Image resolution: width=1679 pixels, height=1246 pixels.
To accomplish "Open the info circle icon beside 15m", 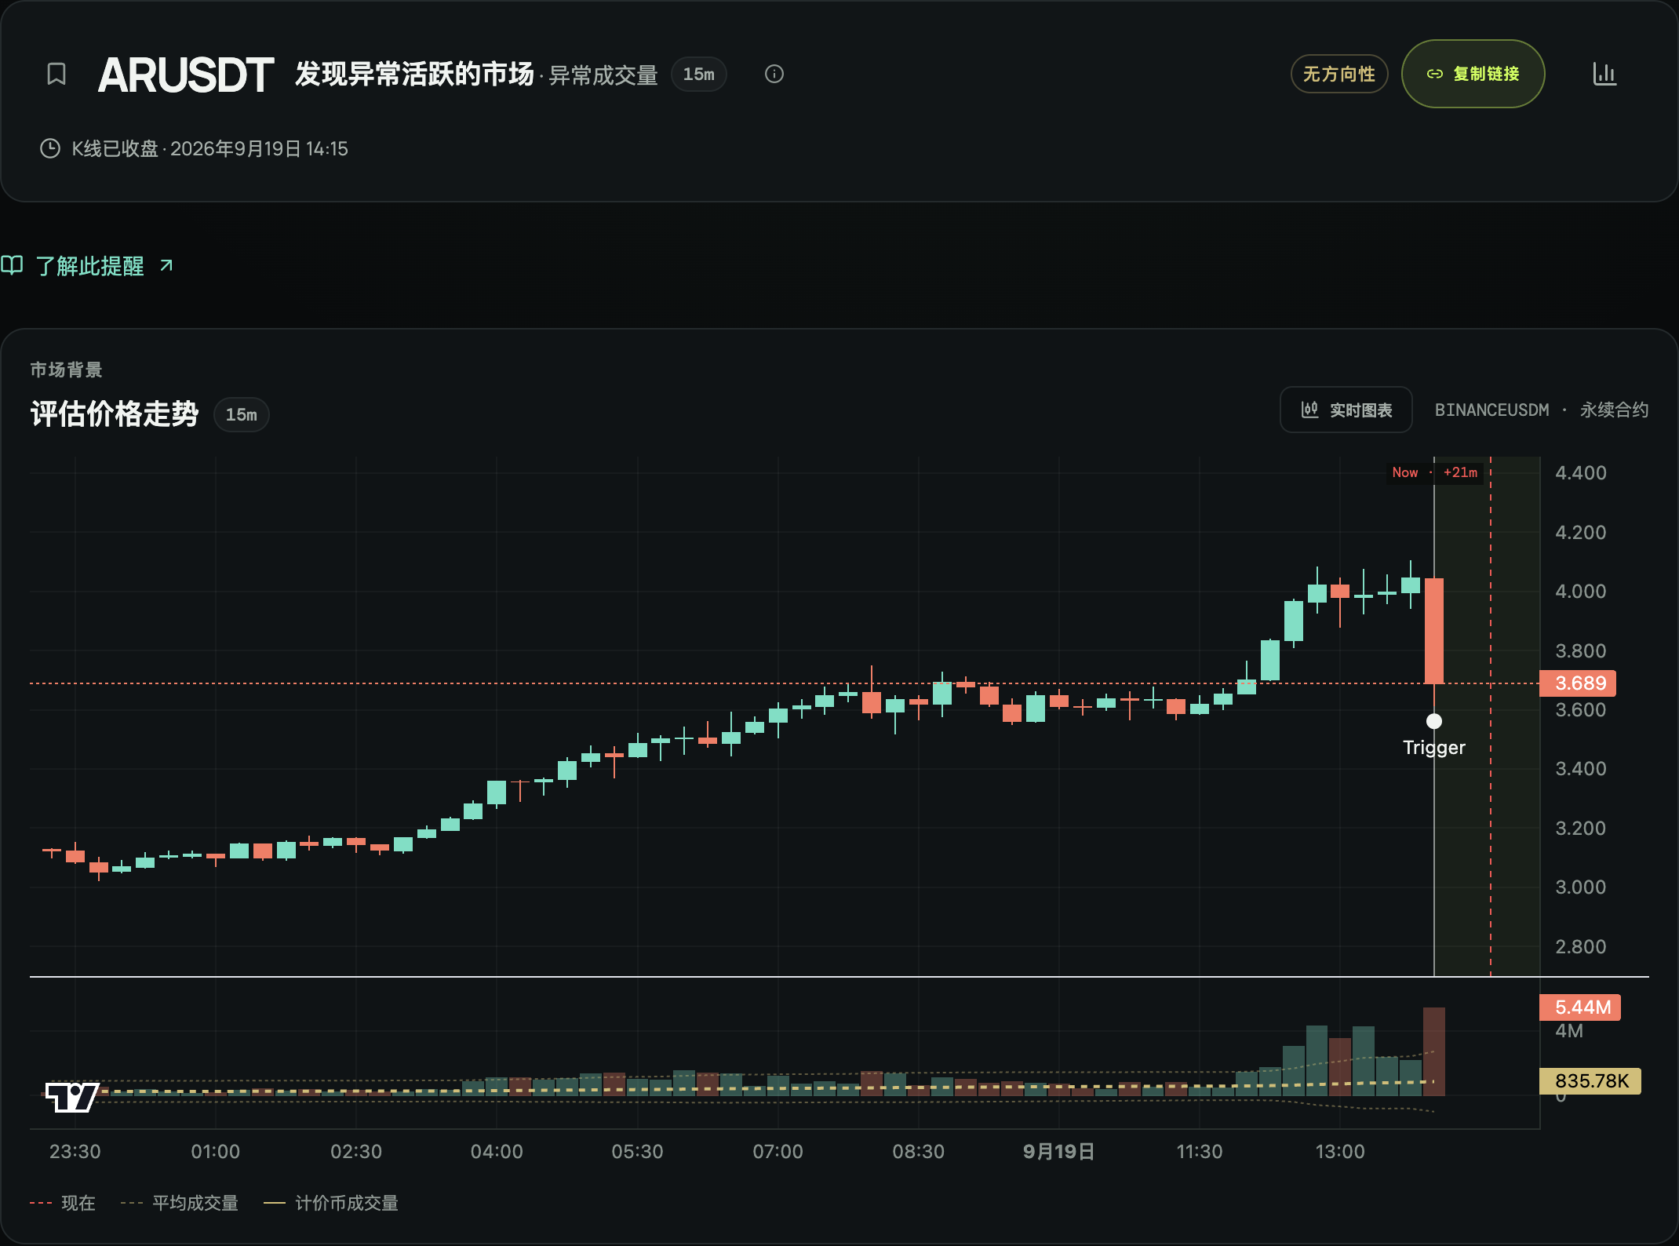I will (774, 74).
